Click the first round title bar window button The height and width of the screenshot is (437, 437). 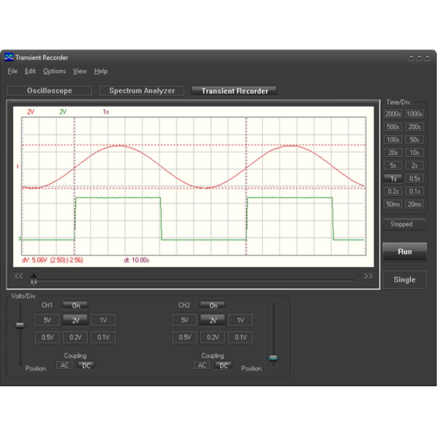(411, 57)
